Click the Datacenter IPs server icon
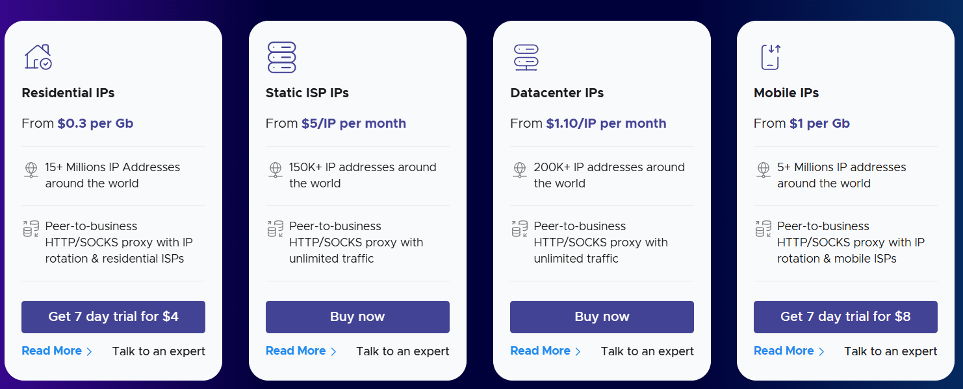 tap(526, 57)
